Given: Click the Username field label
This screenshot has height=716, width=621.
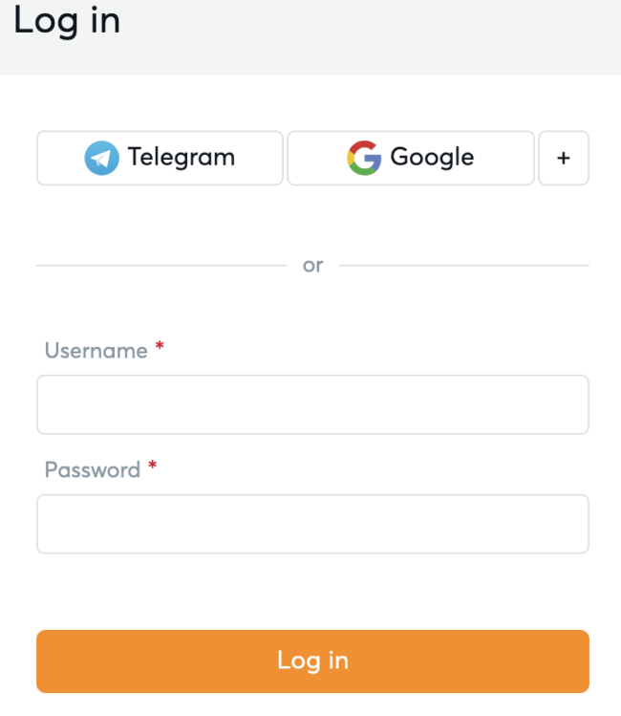Looking at the screenshot, I should [x=96, y=351].
